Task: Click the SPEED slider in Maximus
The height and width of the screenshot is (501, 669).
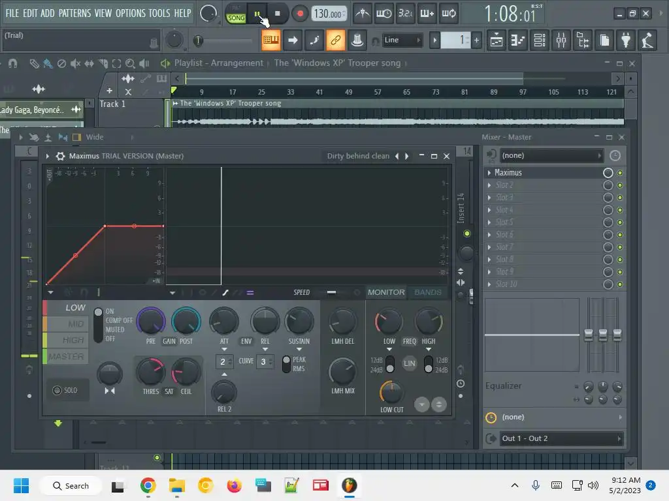Action: point(331,292)
